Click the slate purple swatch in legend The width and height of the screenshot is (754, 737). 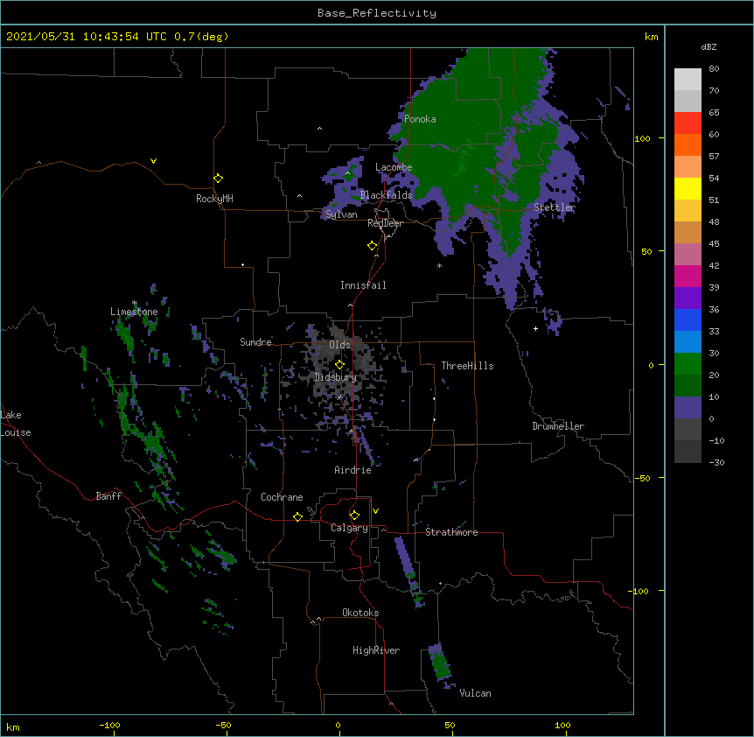click(688, 408)
